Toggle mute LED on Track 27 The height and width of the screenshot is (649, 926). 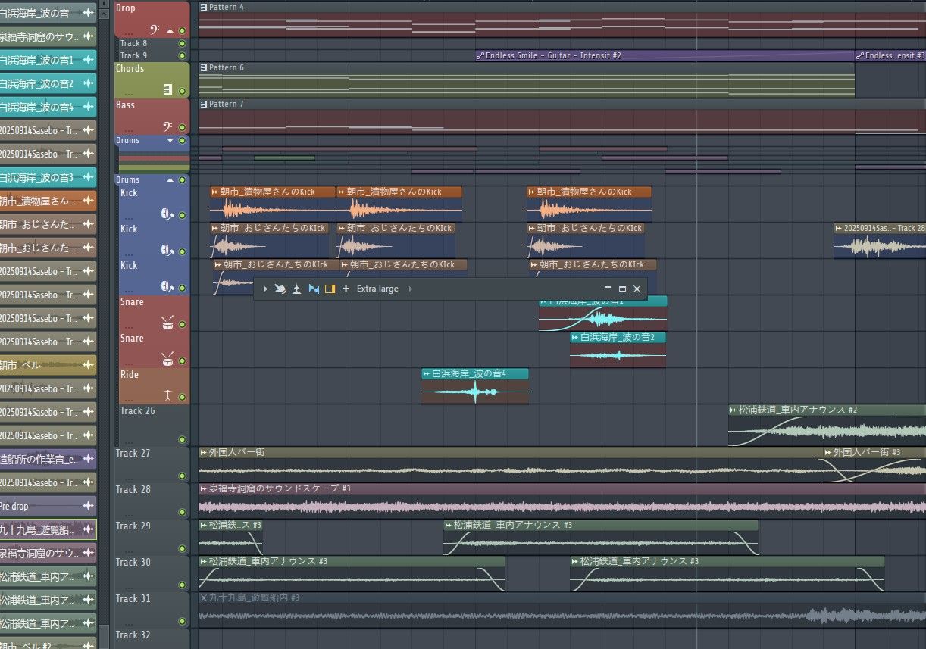click(182, 476)
